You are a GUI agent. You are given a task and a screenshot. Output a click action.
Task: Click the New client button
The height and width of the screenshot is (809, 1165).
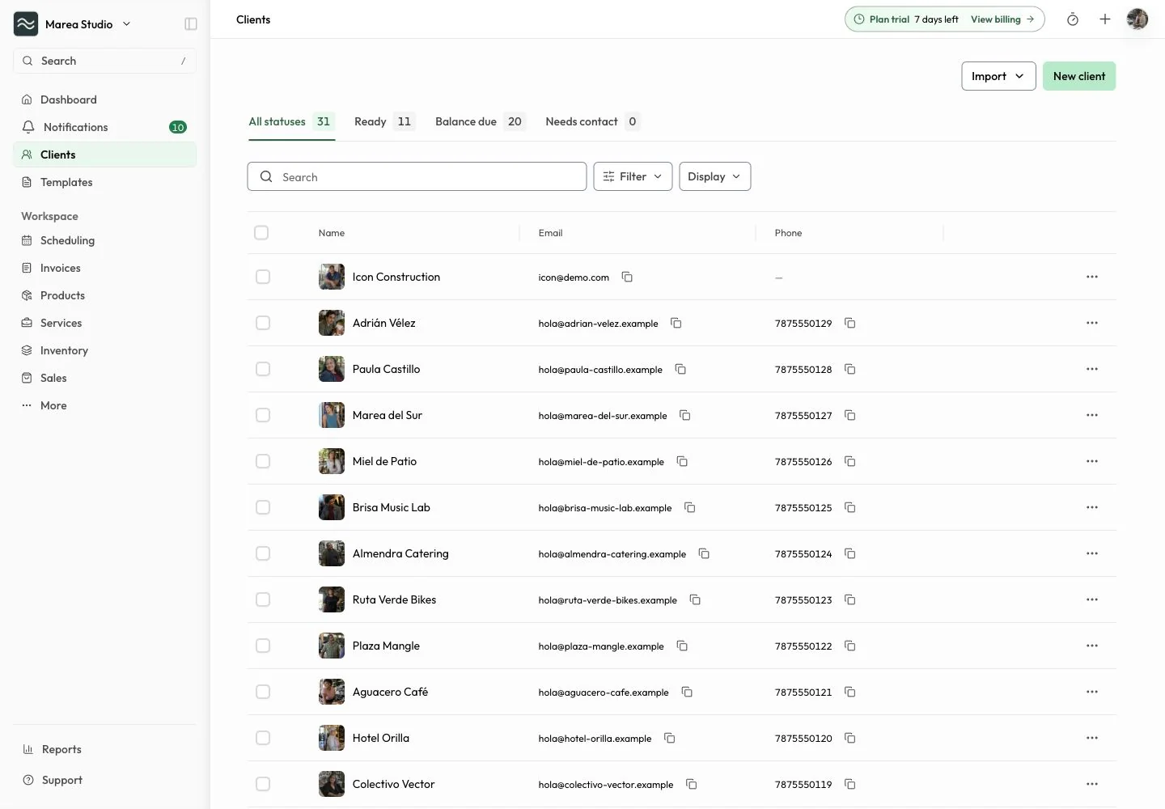(x=1079, y=76)
